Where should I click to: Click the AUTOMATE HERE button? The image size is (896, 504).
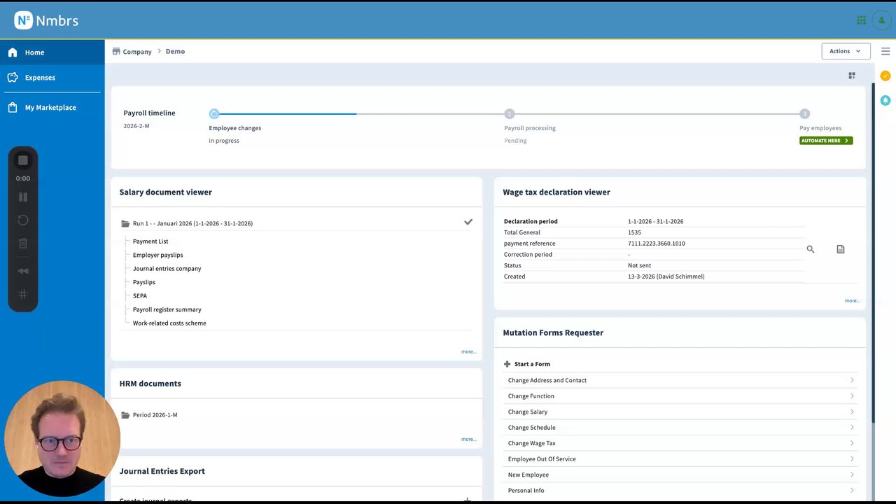coord(826,141)
